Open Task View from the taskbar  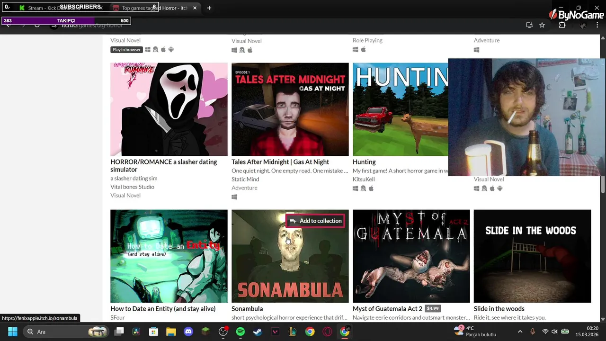click(119, 332)
